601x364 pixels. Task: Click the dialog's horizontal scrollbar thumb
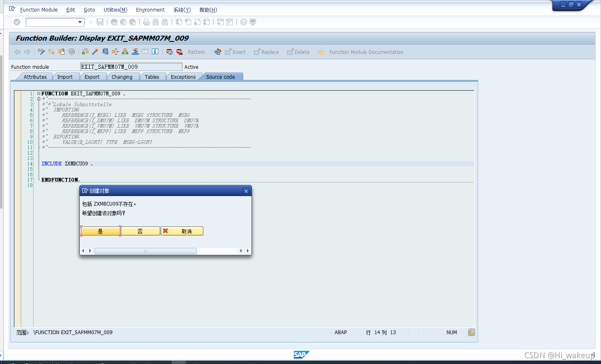[146, 251]
